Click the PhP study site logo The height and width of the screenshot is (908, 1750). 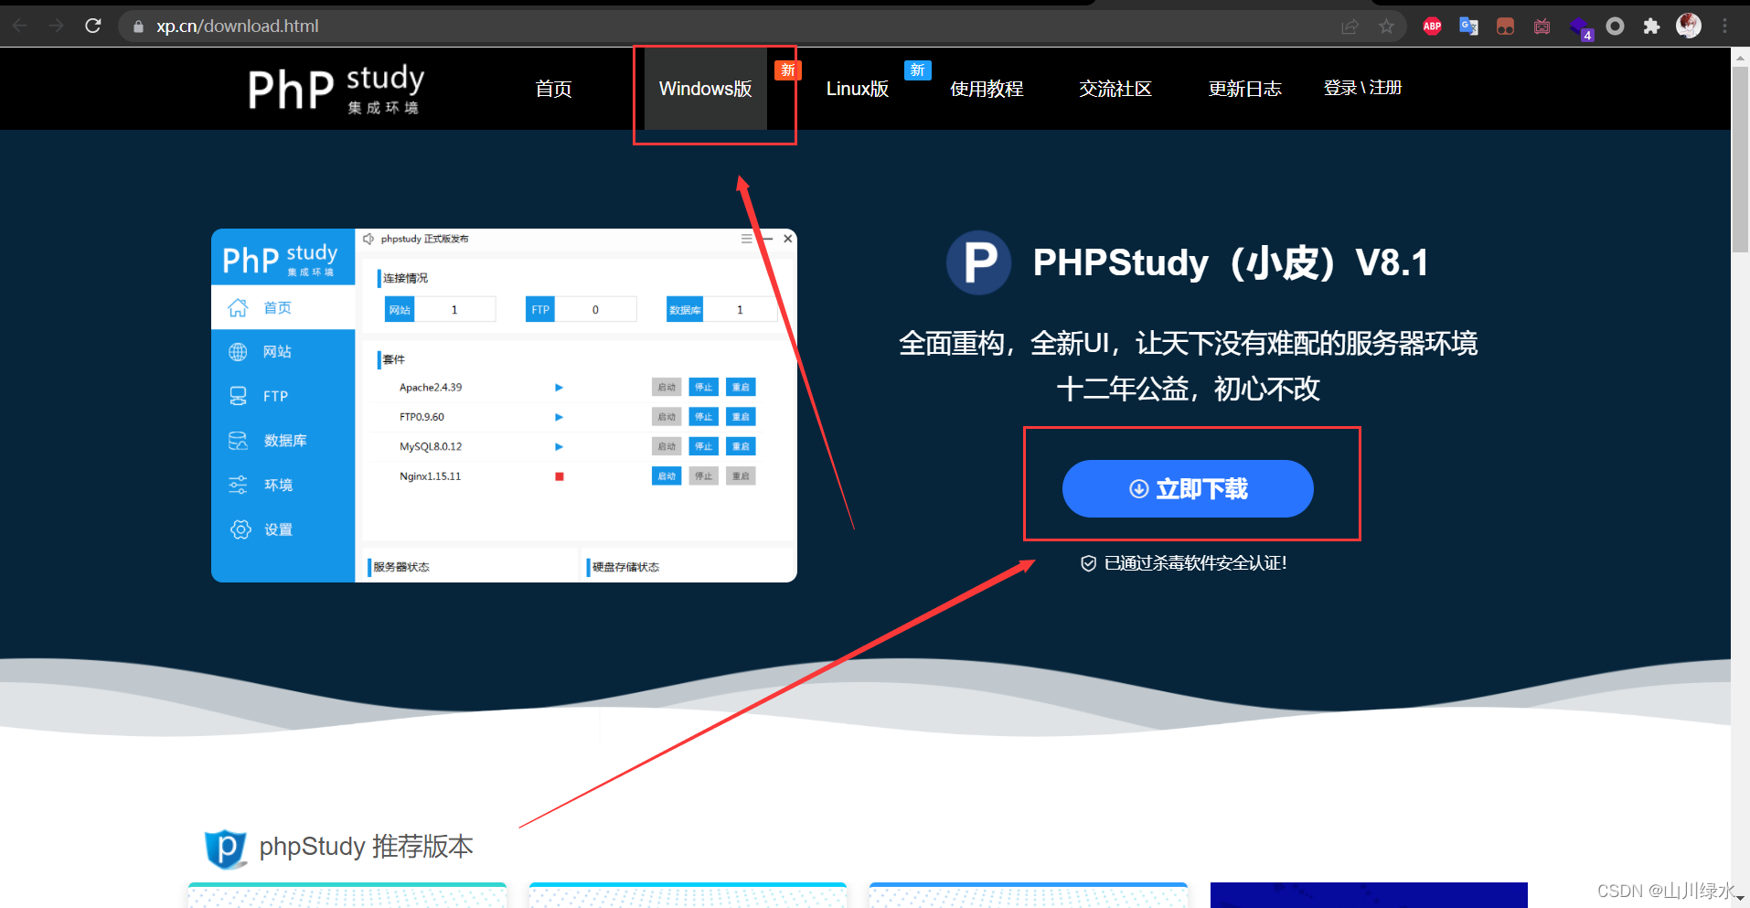pyautogui.click(x=336, y=89)
